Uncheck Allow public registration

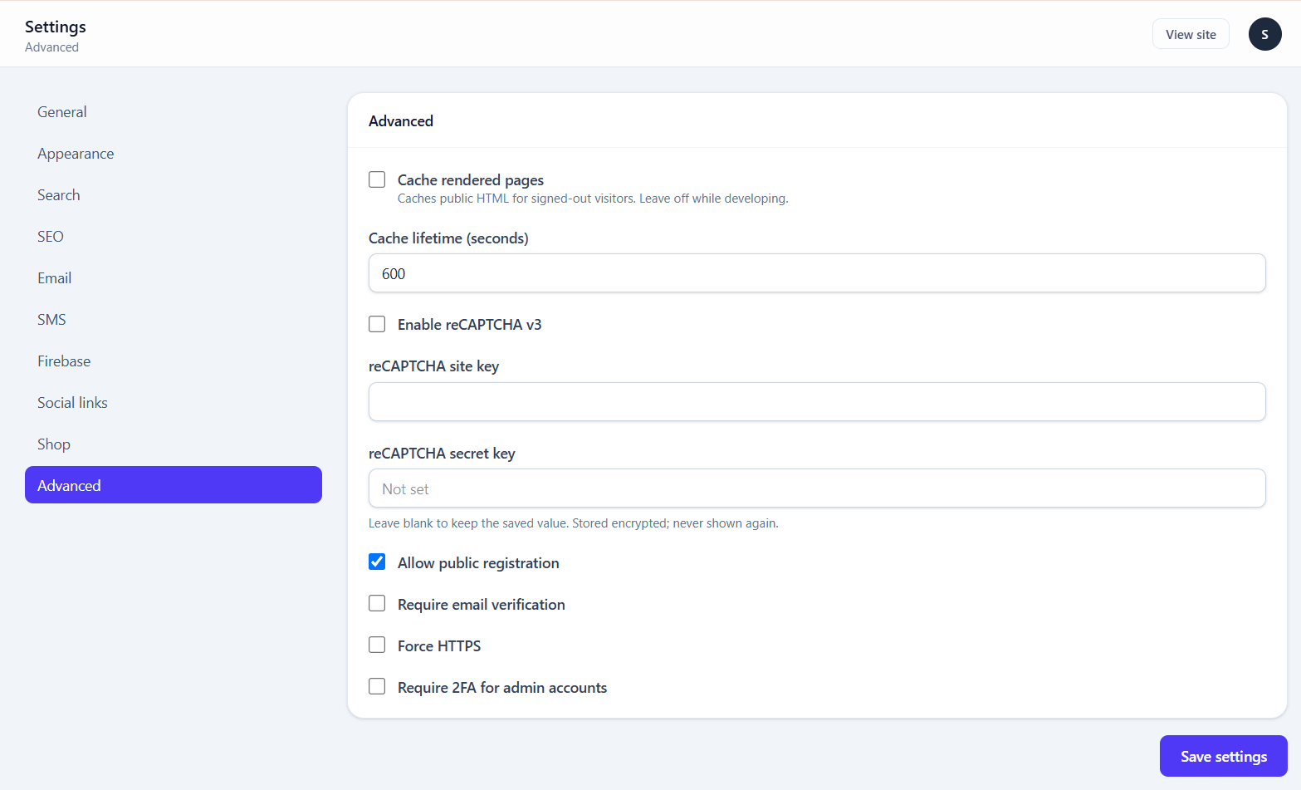coord(377,562)
